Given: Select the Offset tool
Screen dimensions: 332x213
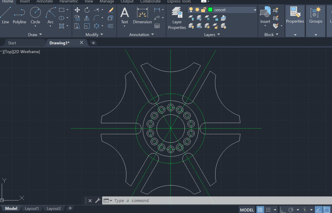Looking at the screenshot, I should [110, 26].
